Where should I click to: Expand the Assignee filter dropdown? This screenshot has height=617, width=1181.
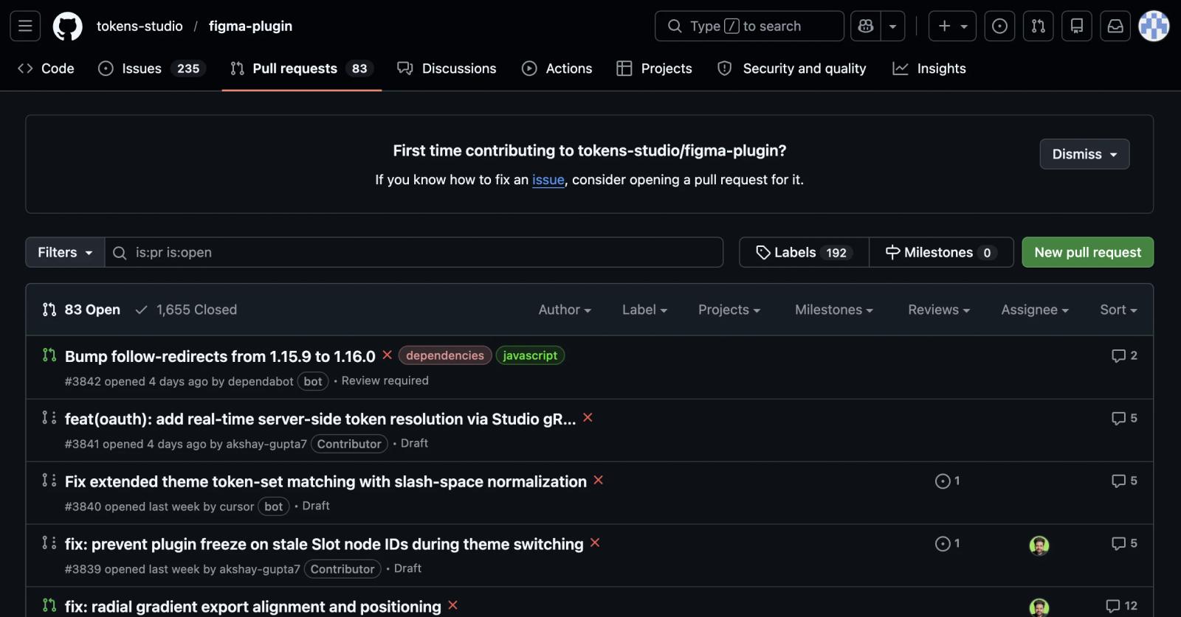[1035, 310]
